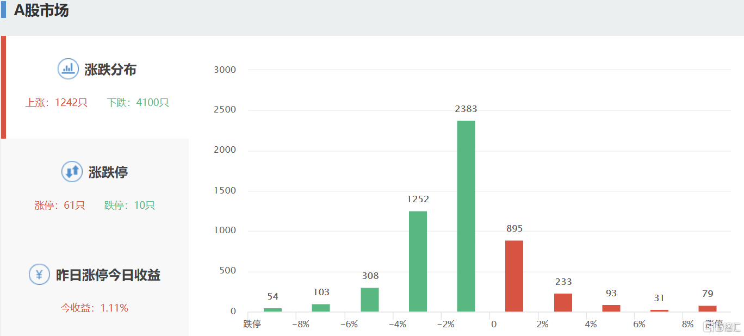The image size is (744, 336).
Task: Click the red bar labeled 233
Action: pos(563,302)
